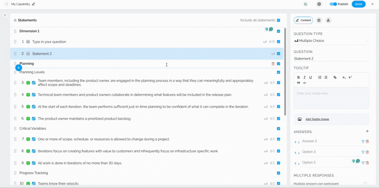
Task: Delete the Option 3 answer
Action: 367,152
